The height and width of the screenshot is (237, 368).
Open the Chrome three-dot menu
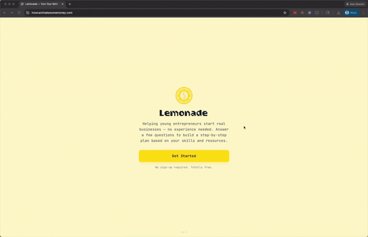(364, 13)
